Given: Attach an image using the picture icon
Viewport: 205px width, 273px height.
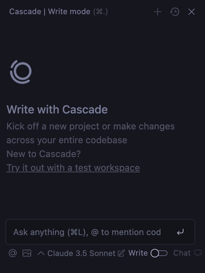Looking at the screenshot, I should click(27, 253).
